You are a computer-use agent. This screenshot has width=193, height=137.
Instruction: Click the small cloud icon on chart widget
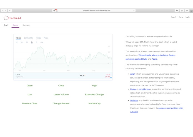tap(111, 78)
